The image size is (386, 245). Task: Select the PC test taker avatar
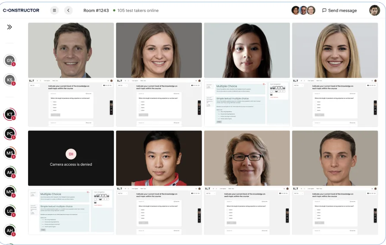click(10, 134)
